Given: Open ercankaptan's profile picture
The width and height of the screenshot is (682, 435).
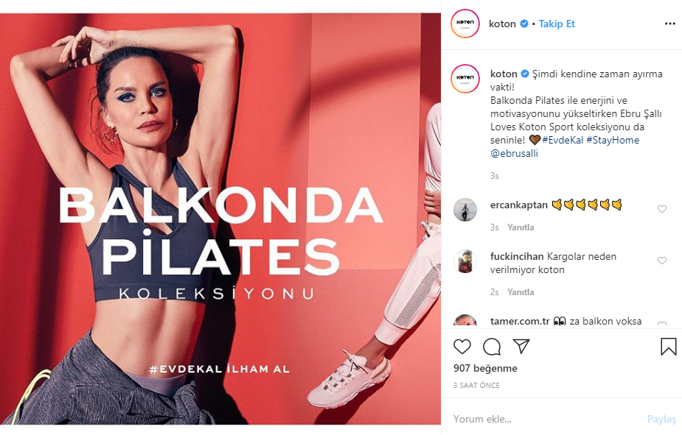Looking at the screenshot, I should point(465,210).
